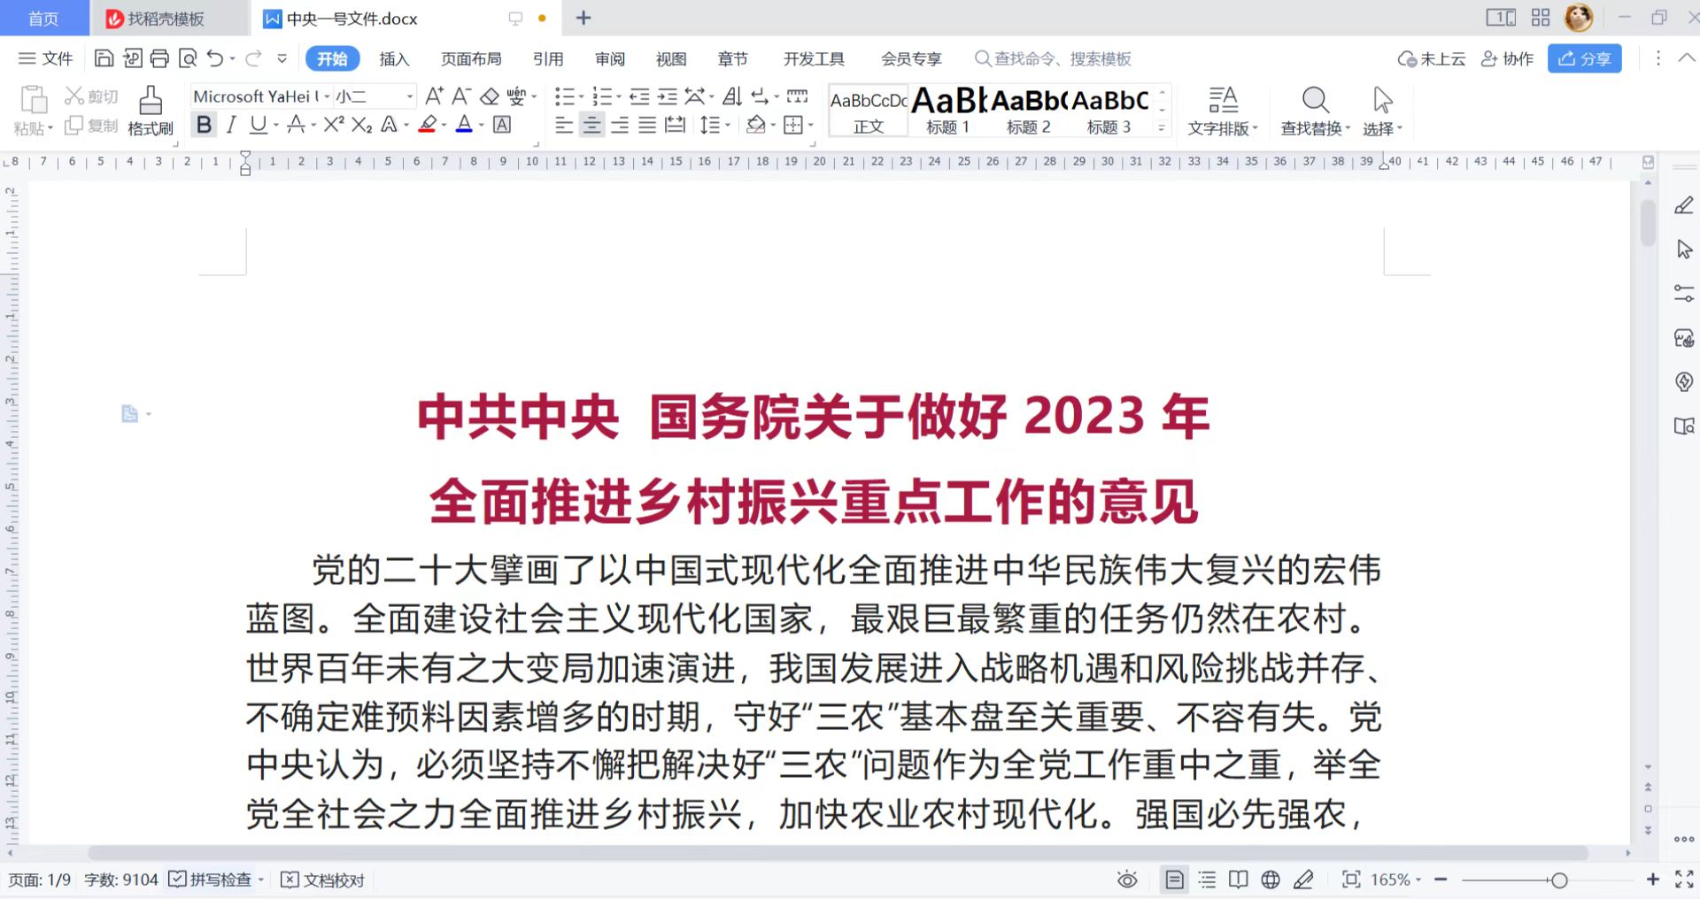Viewport: 1700px width, 899px height.
Task: Click the Find and Replace magnifier icon
Action: click(x=1315, y=100)
